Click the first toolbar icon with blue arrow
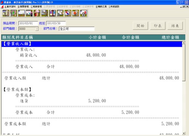The width and height of the screenshot is (189, 136). pyautogui.click(x=6, y=13)
